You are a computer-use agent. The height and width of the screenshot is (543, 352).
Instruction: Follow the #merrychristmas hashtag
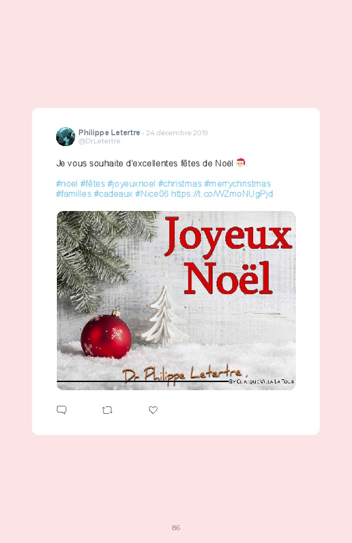point(238,184)
